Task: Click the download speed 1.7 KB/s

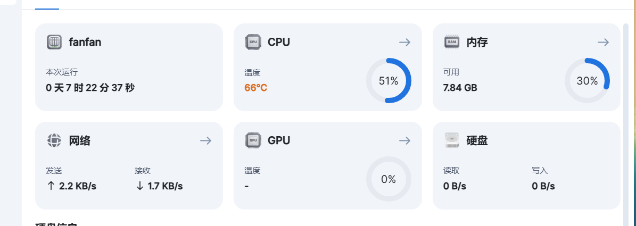Action: point(159,186)
